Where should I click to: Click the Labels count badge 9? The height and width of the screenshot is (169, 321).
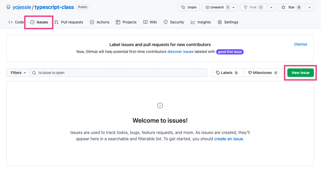click(x=236, y=73)
